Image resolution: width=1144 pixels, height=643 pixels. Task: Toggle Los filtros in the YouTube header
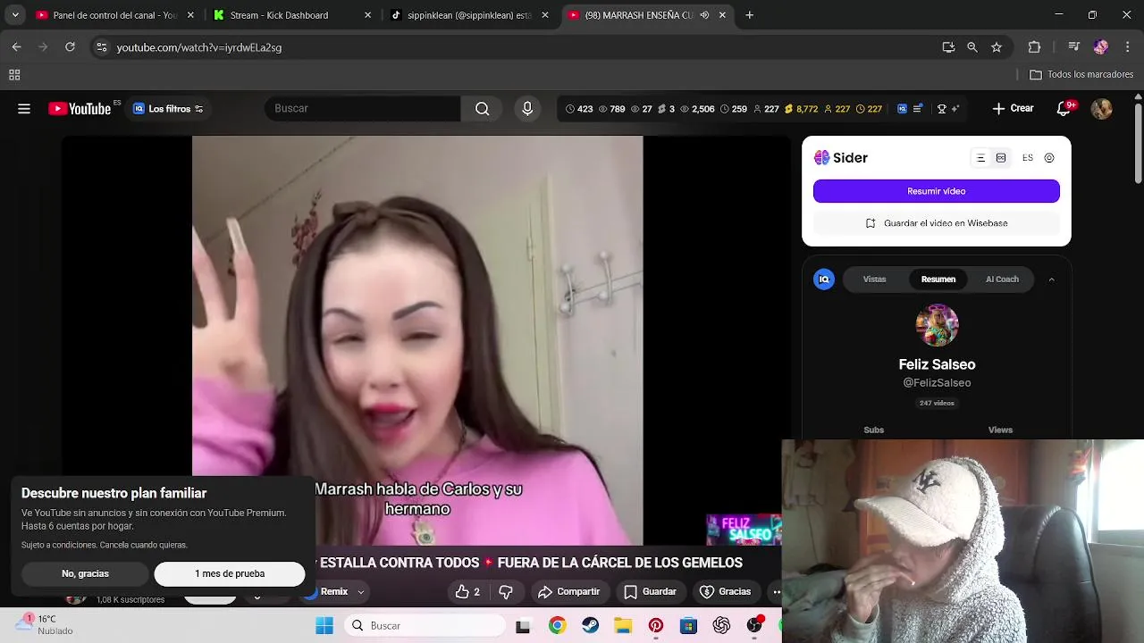coord(168,109)
